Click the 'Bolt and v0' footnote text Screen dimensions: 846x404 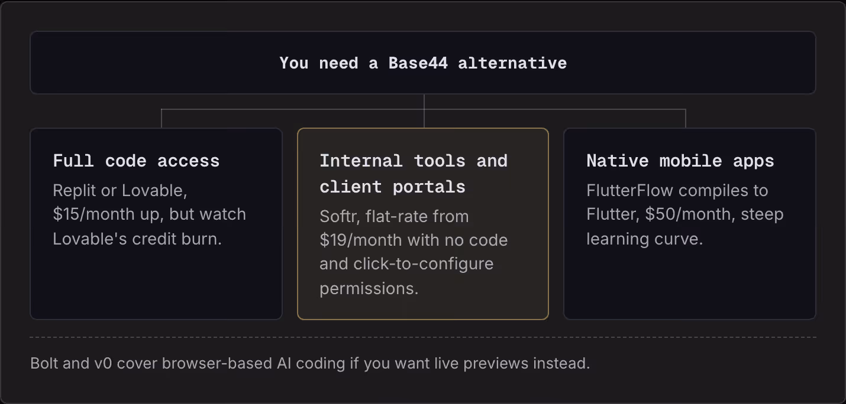310,363
